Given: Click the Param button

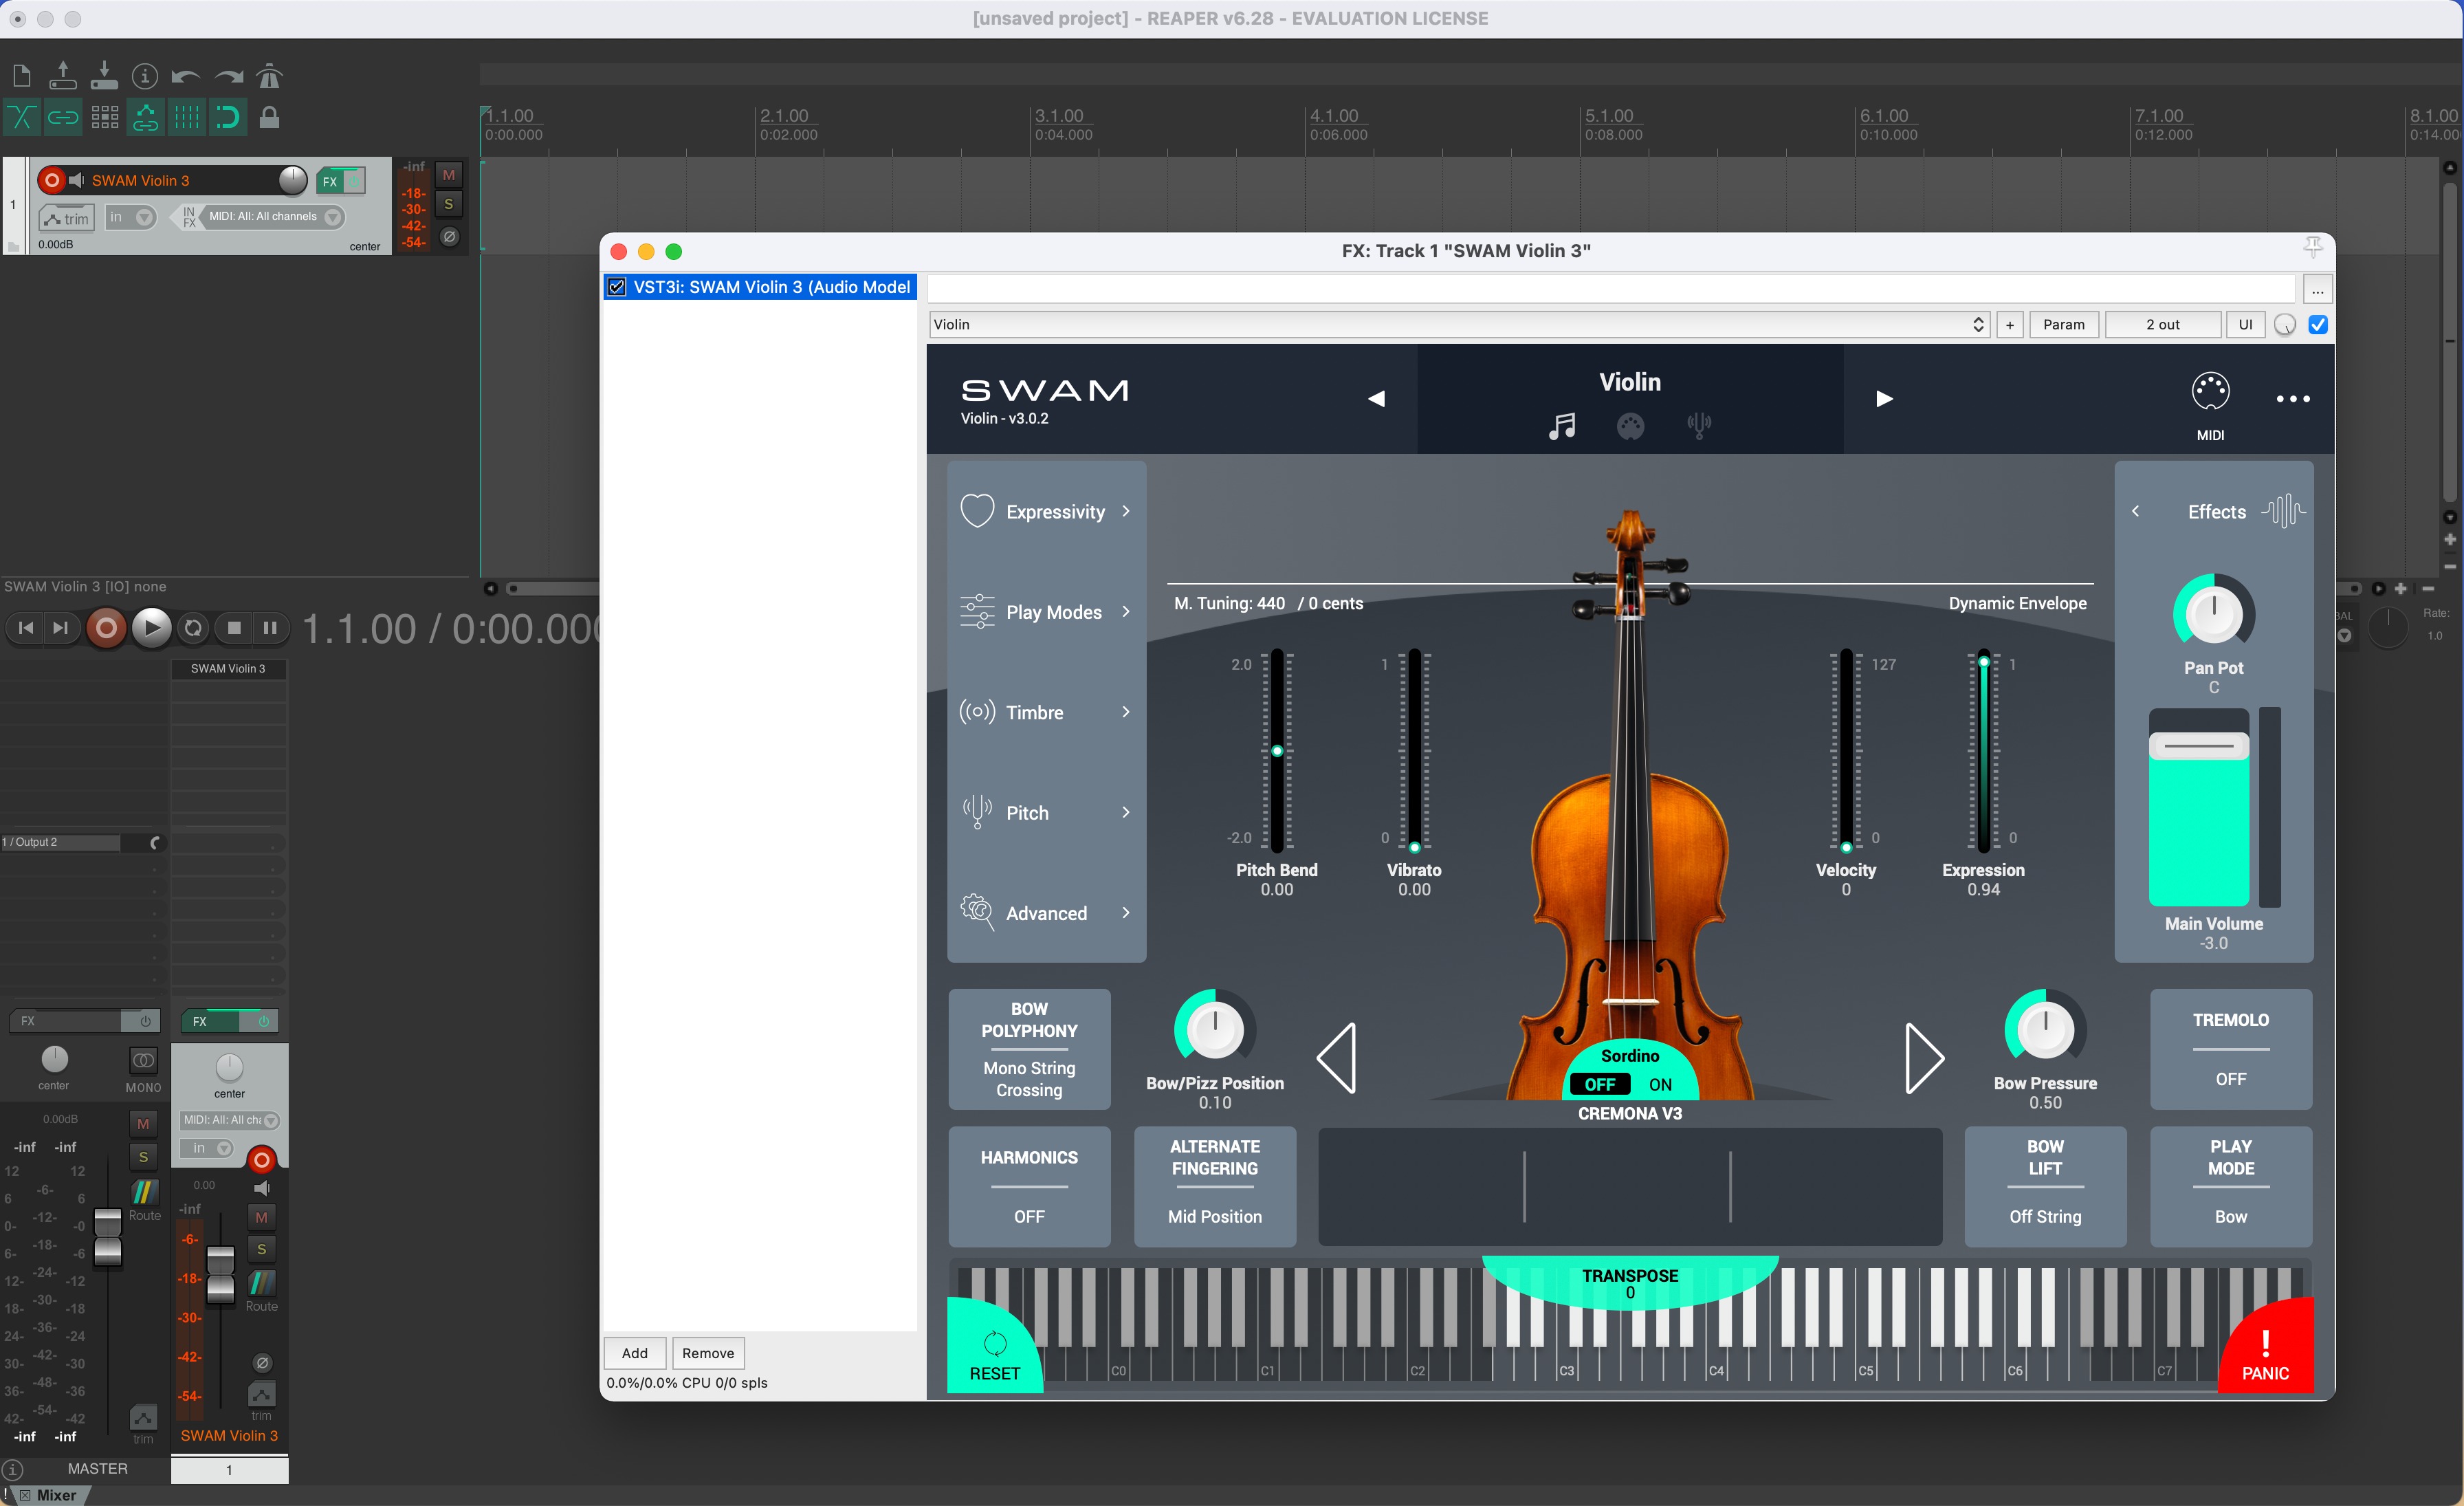Looking at the screenshot, I should point(2063,325).
